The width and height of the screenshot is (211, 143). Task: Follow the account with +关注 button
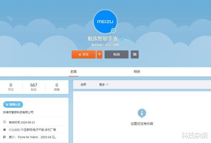tap(84, 54)
